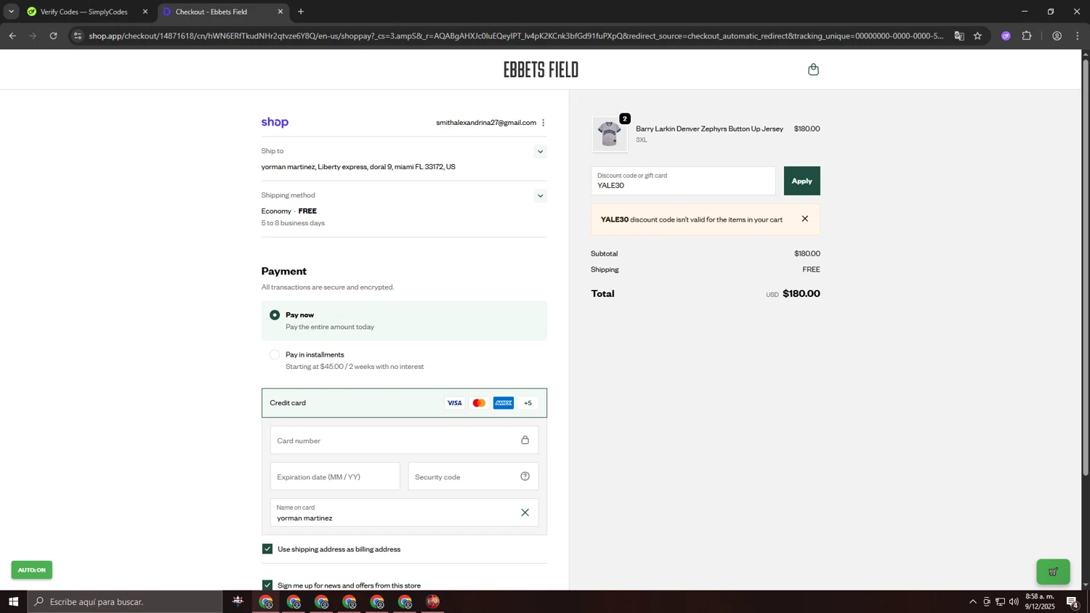Dismiss the YALE30 invalid code message
Viewport: 1090px width, 613px height.
[x=804, y=219]
